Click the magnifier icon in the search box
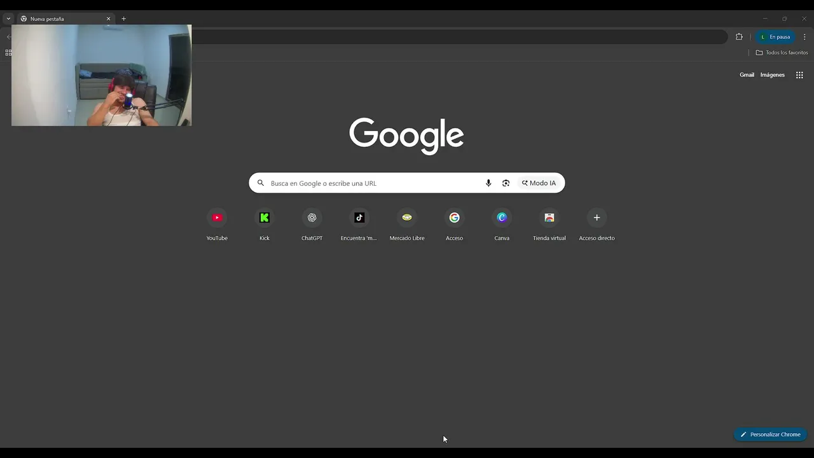 click(x=260, y=183)
